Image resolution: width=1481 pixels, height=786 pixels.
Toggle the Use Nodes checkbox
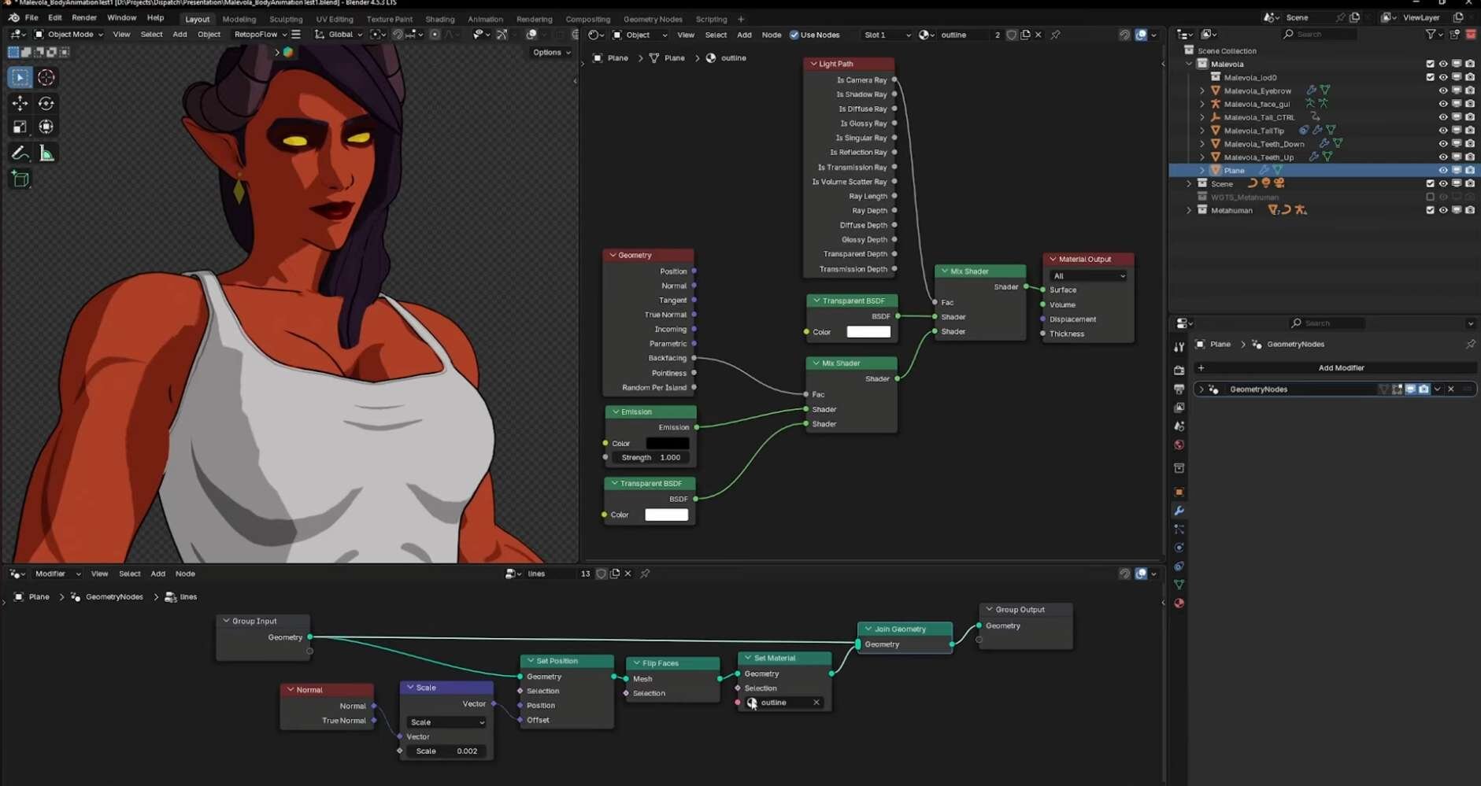(x=794, y=35)
